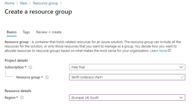Click the Resource group name input field

point(127,77)
